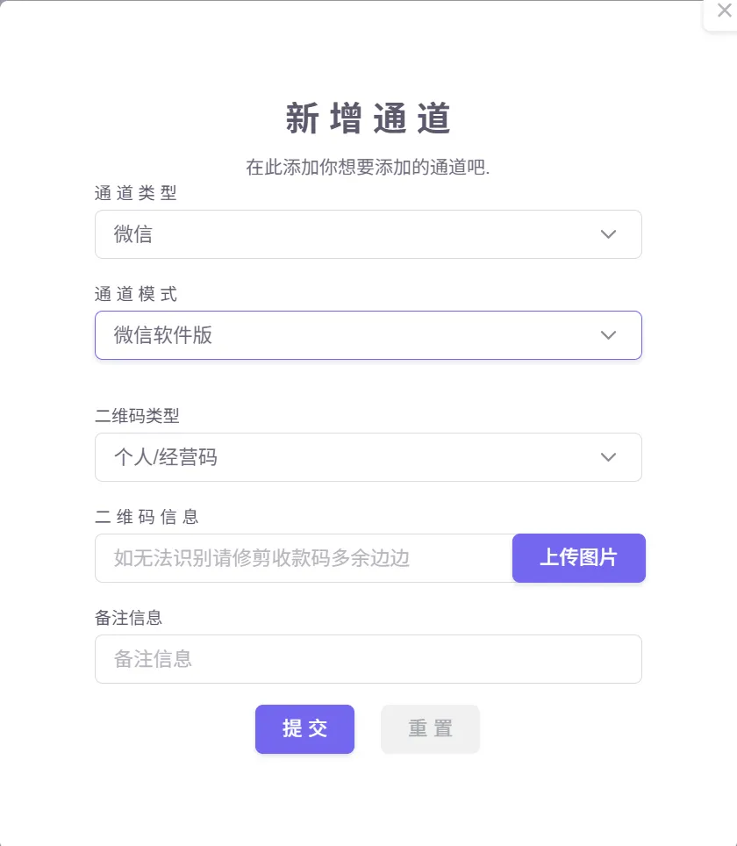Viewport: 737px width, 846px height.
Task: Click the 备注信息 label above the input
Action: coord(128,618)
